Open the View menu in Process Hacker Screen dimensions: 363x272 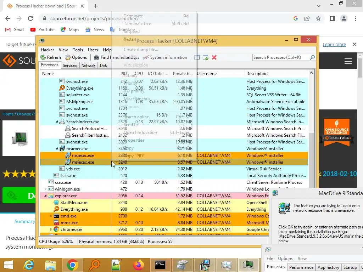click(x=63, y=50)
